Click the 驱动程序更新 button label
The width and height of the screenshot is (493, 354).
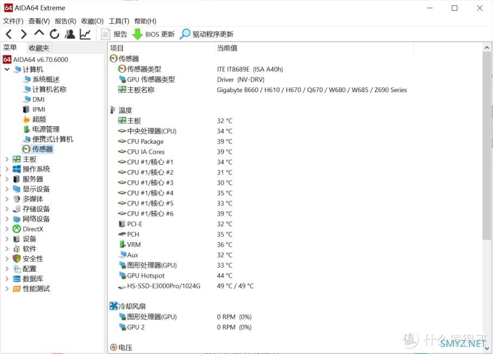[x=213, y=34]
